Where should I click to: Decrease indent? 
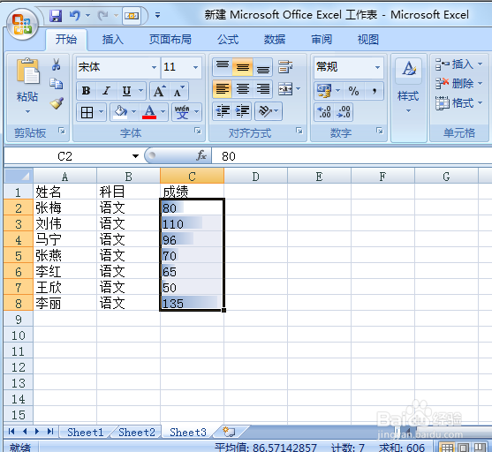click(223, 111)
